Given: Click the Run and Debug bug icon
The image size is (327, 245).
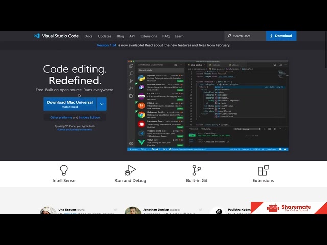Looking at the screenshot, I should click(130, 170).
